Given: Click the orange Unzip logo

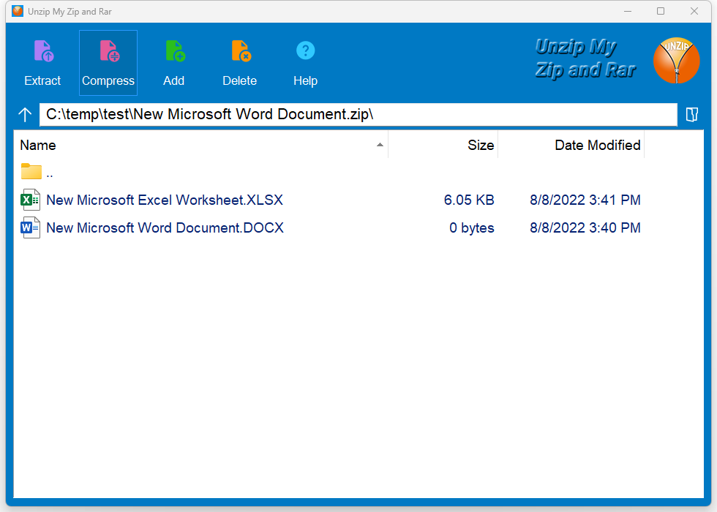Looking at the screenshot, I should (x=676, y=60).
